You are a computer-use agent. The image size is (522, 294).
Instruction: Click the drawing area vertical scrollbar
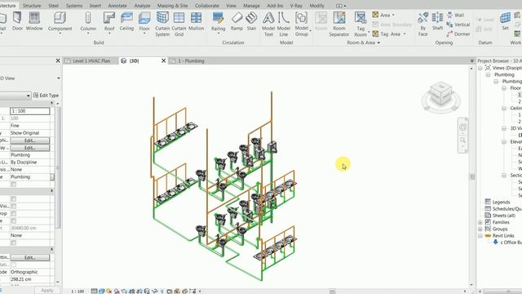point(471,176)
